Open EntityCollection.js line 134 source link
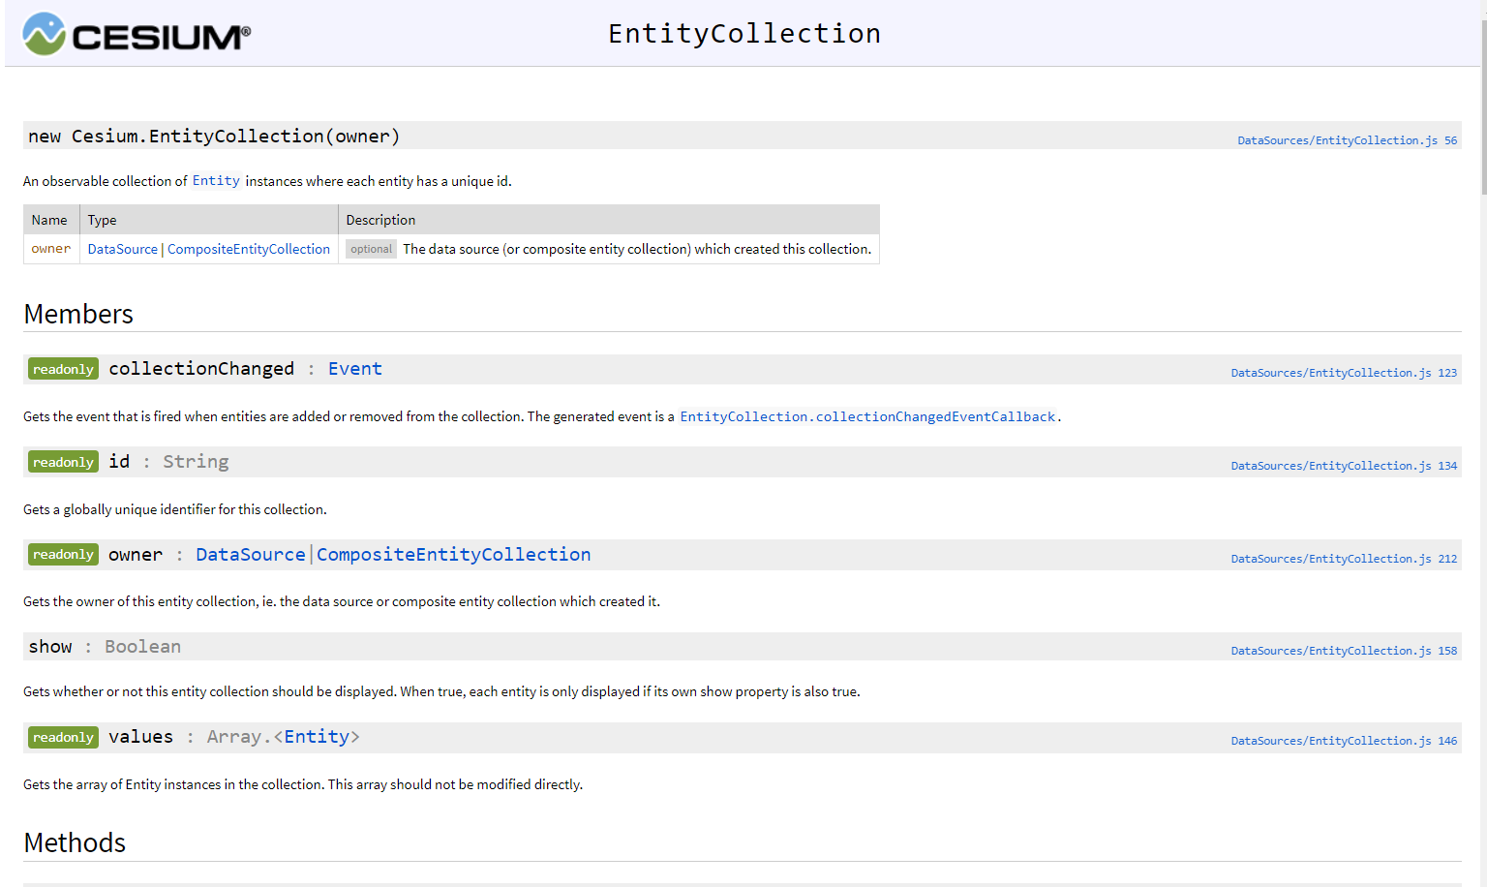 (1344, 466)
